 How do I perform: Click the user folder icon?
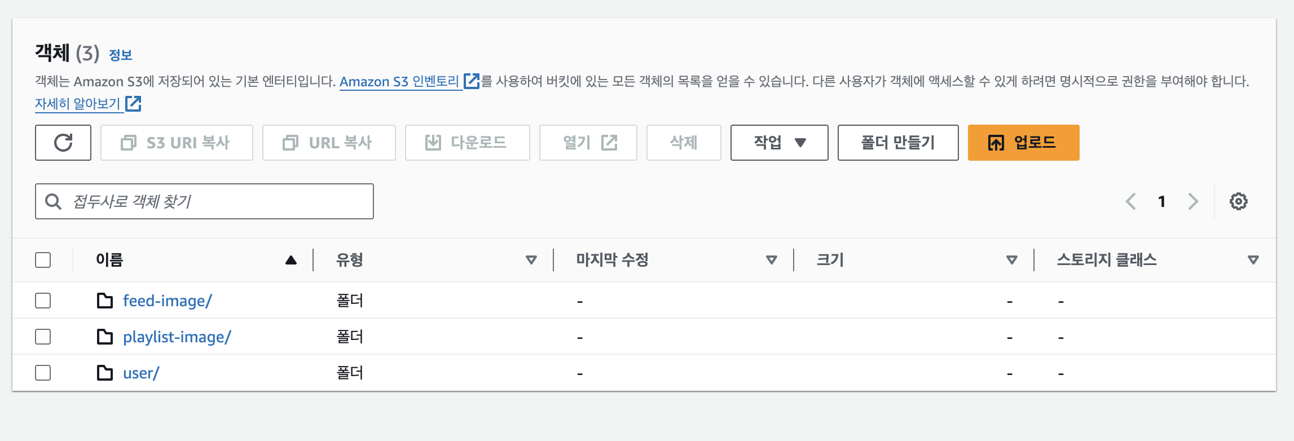click(105, 373)
